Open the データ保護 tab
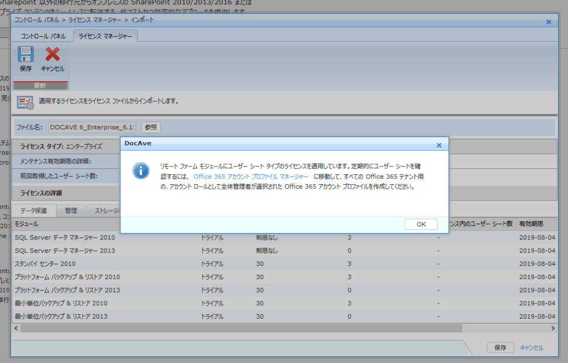This screenshot has width=568, height=363. point(34,210)
